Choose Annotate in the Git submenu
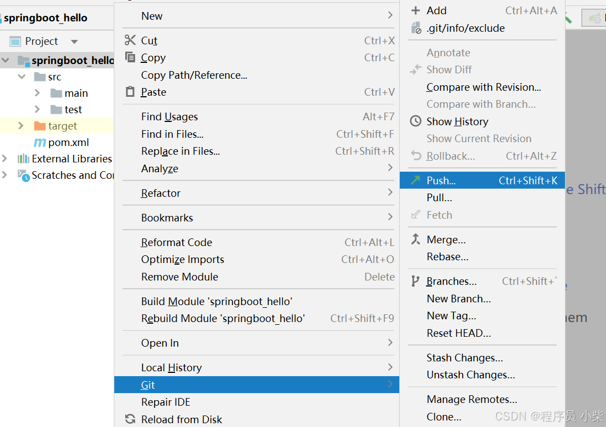Image resolution: width=606 pixels, height=427 pixels. point(482,52)
